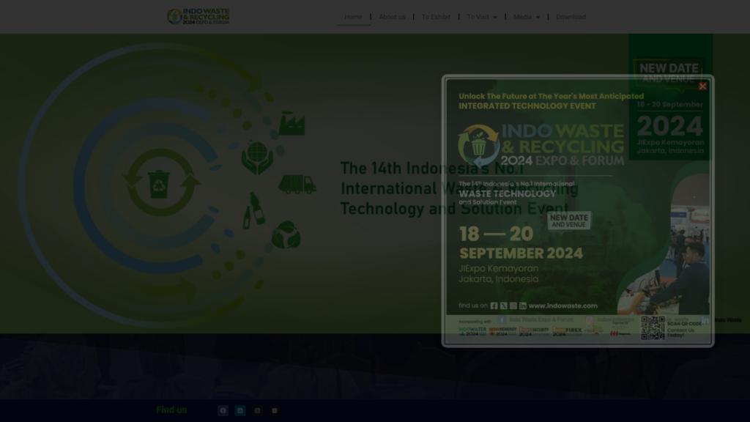Open the Facebook icon beside Find us
The image size is (750, 422).
[223, 410]
